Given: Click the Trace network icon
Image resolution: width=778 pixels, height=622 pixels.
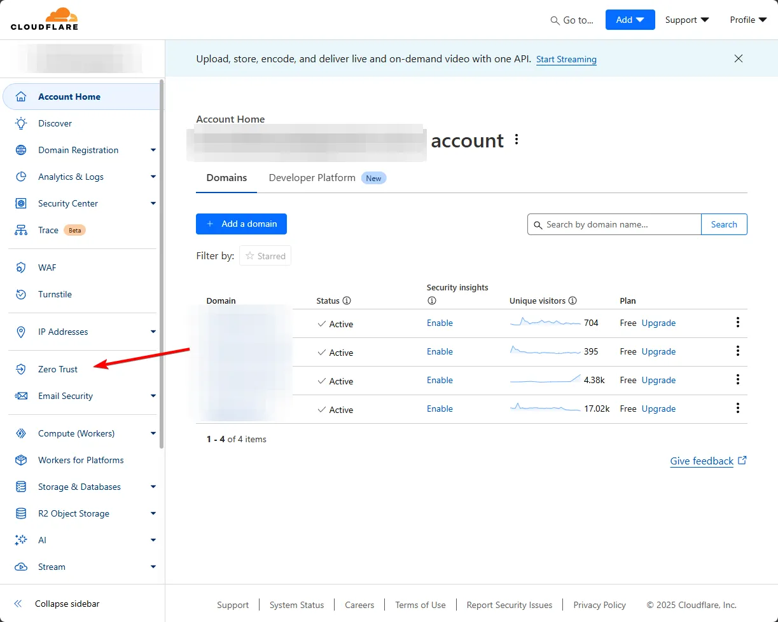Looking at the screenshot, I should (21, 230).
